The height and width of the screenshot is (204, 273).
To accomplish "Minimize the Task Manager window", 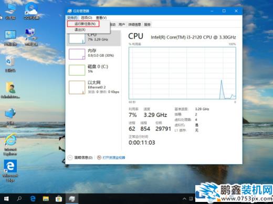I will (212, 11).
